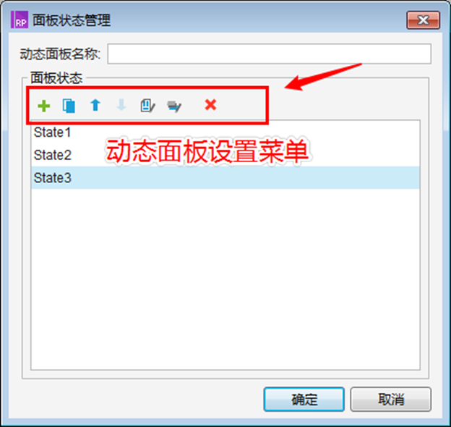Close the 面板状态管理 dialog

[423, 20]
